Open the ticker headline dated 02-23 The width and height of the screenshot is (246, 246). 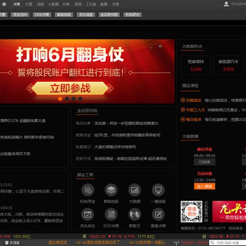(x=148, y=243)
